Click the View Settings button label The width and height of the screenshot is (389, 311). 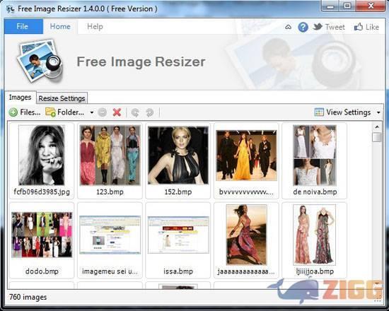[x=348, y=112]
